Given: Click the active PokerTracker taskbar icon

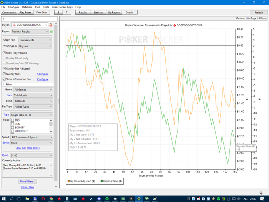Looking at the screenshot, I should 139,199.
